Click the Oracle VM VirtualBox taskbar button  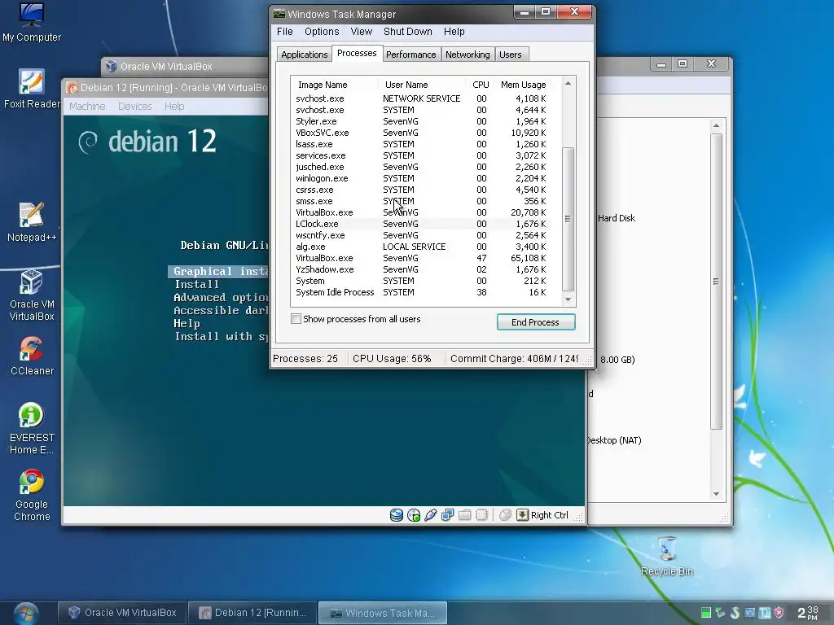122,613
